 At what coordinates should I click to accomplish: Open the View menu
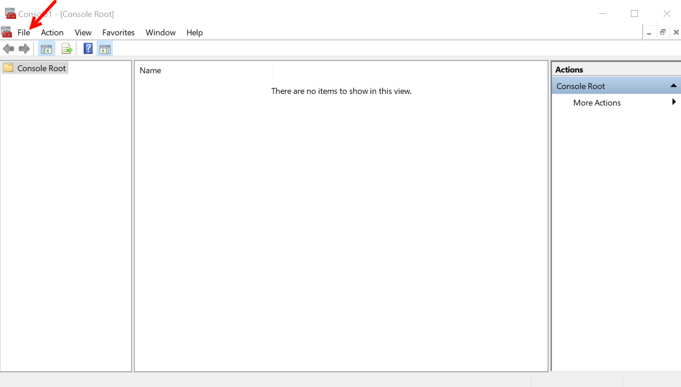point(83,33)
